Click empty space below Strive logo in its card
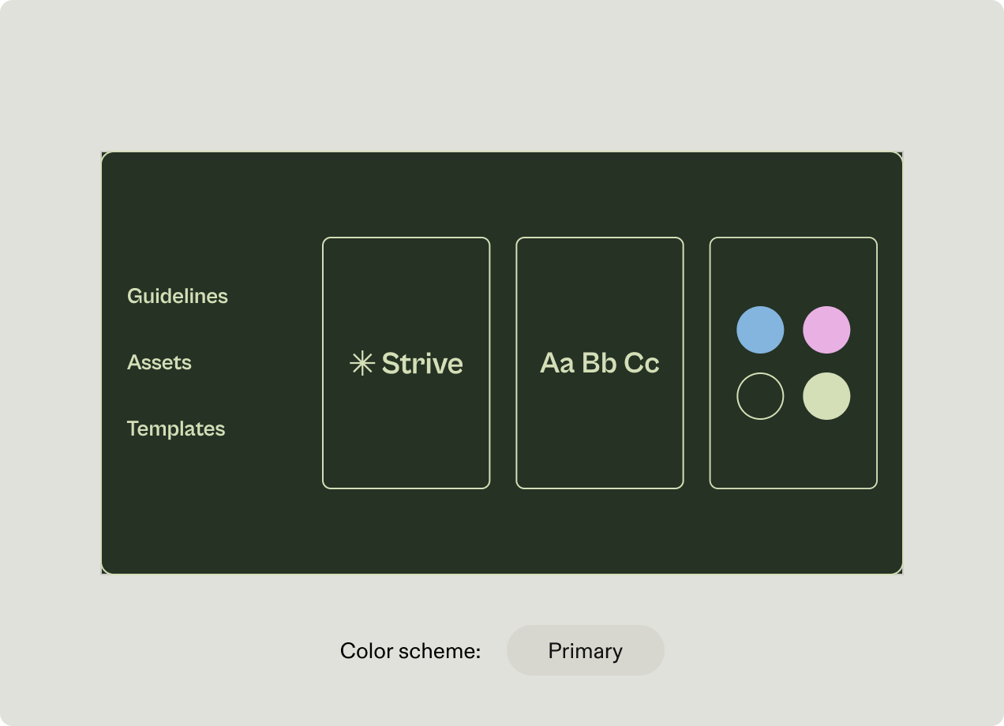1004x726 pixels. coord(406,442)
